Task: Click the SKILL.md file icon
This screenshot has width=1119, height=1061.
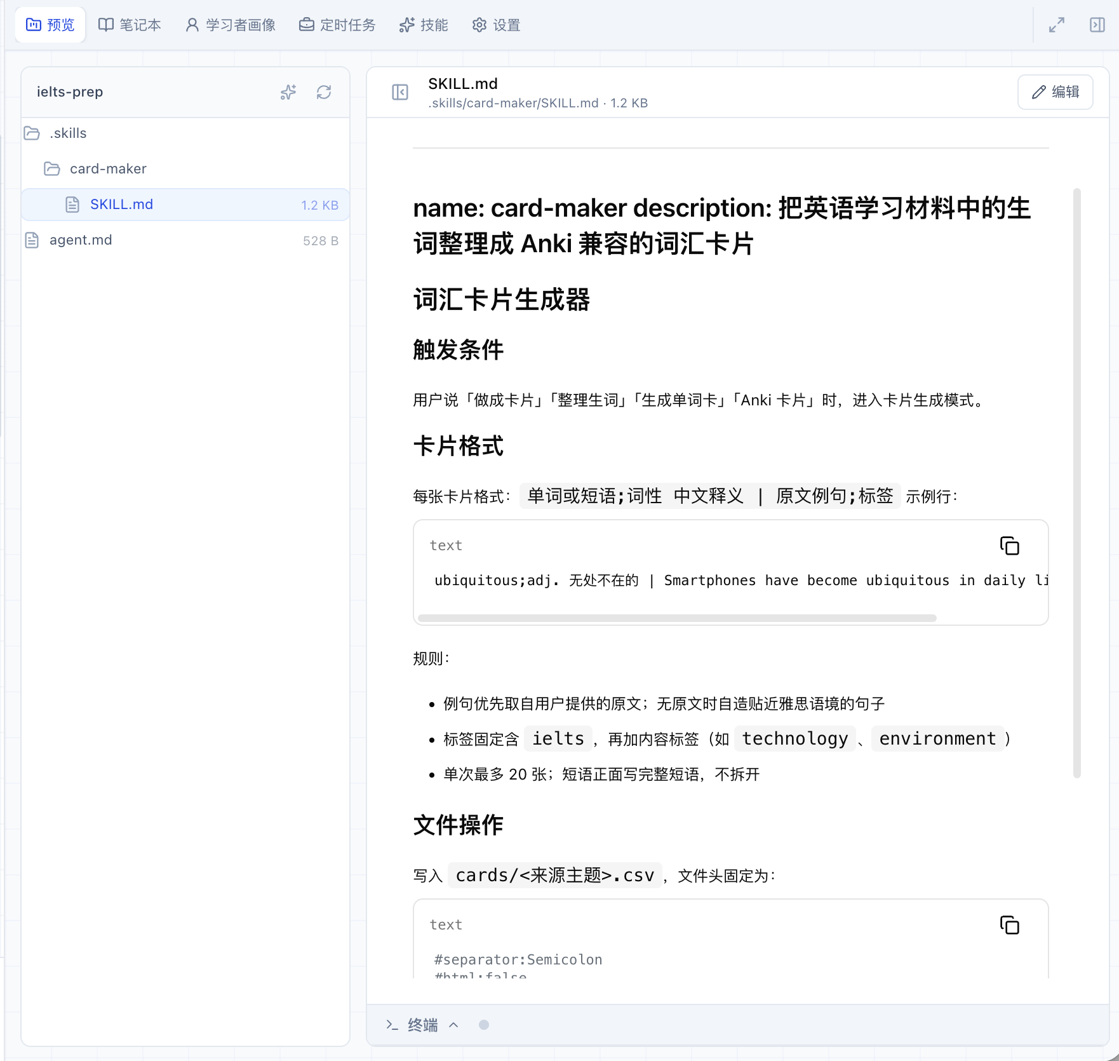Action: pos(72,205)
